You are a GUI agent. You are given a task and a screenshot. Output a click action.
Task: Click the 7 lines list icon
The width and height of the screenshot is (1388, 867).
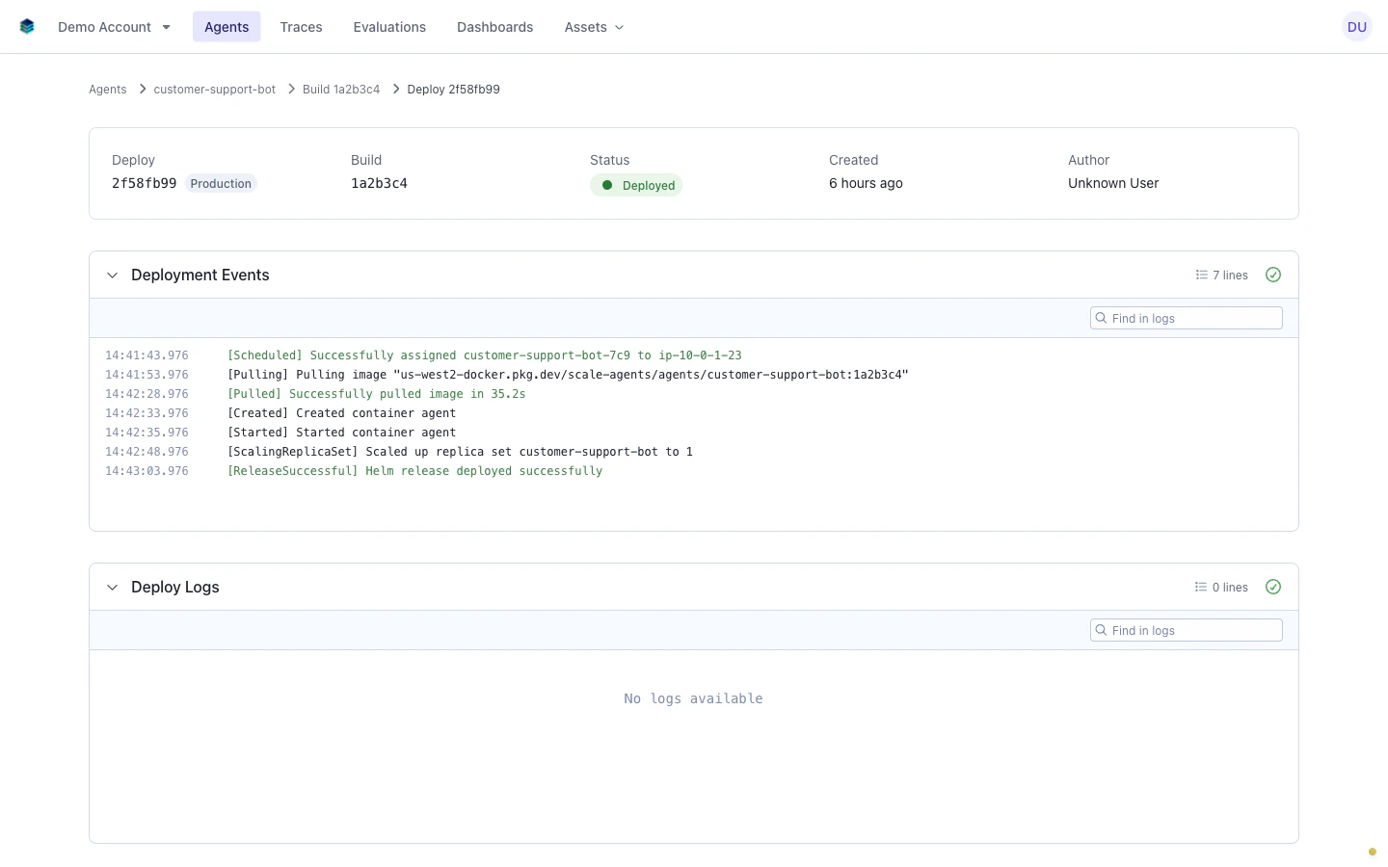pyautogui.click(x=1201, y=275)
